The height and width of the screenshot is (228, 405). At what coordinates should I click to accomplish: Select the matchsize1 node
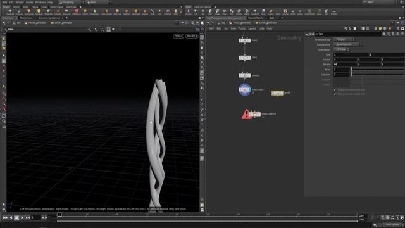tap(245, 89)
